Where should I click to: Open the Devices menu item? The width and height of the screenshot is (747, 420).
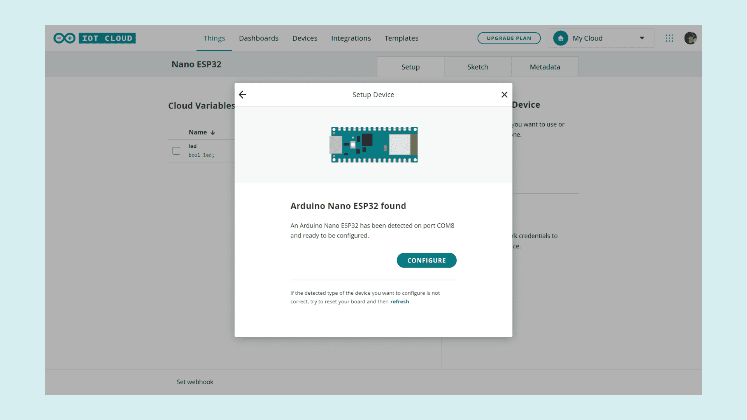(x=305, y=38)
